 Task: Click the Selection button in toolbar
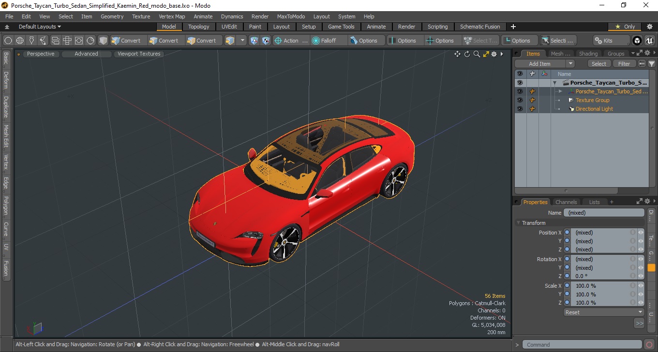point(558,41)
